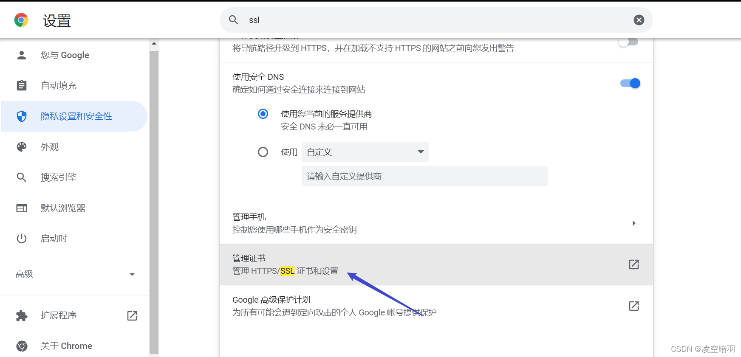The width and height of the screenshot is (741, 357).
Task: Select 隐私设置和安全性 in the sidebar
Action: pos(74,116)
